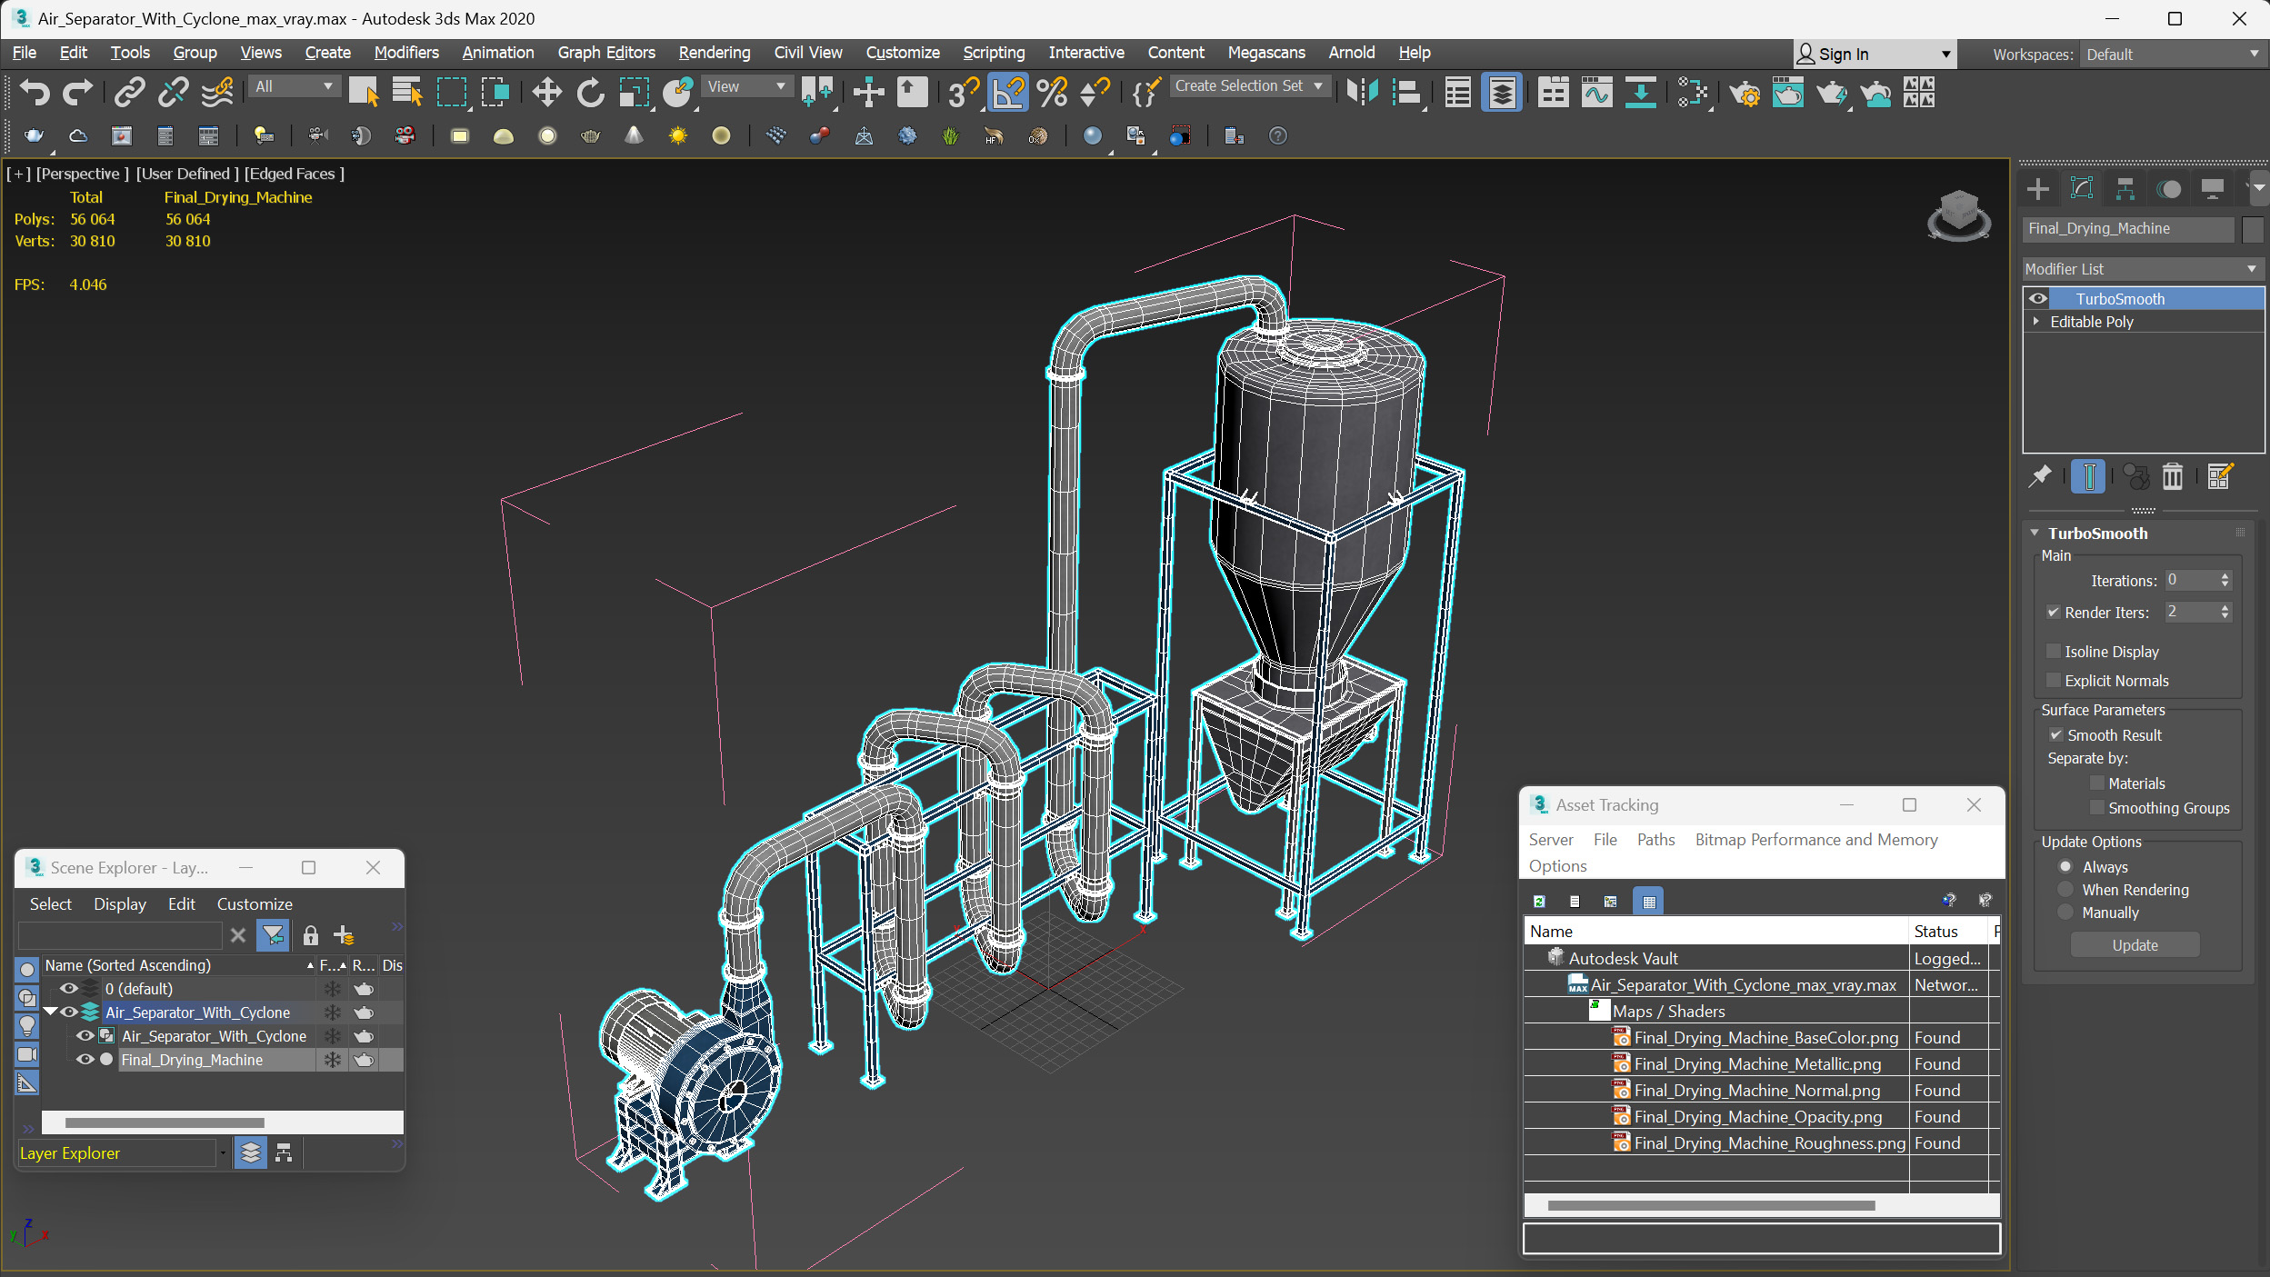Open the Workspaces Default dropdown
The height and width of the screenshot is (1277, 2270).
[x=2172, y=55]
